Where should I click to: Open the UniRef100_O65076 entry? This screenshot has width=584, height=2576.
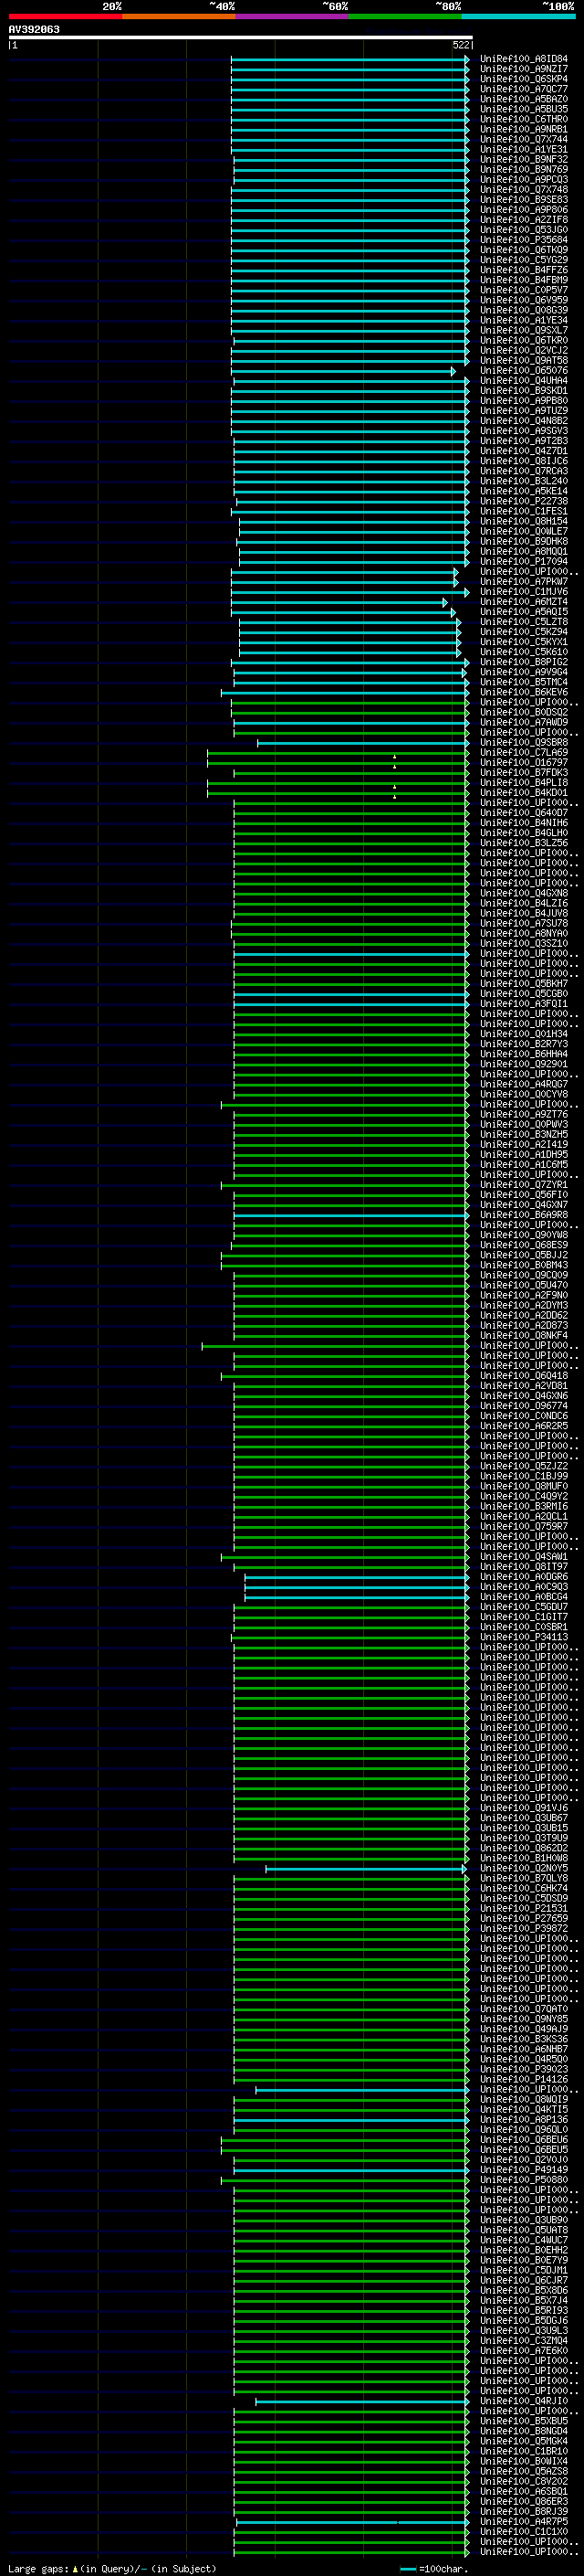tap(524, 370)
